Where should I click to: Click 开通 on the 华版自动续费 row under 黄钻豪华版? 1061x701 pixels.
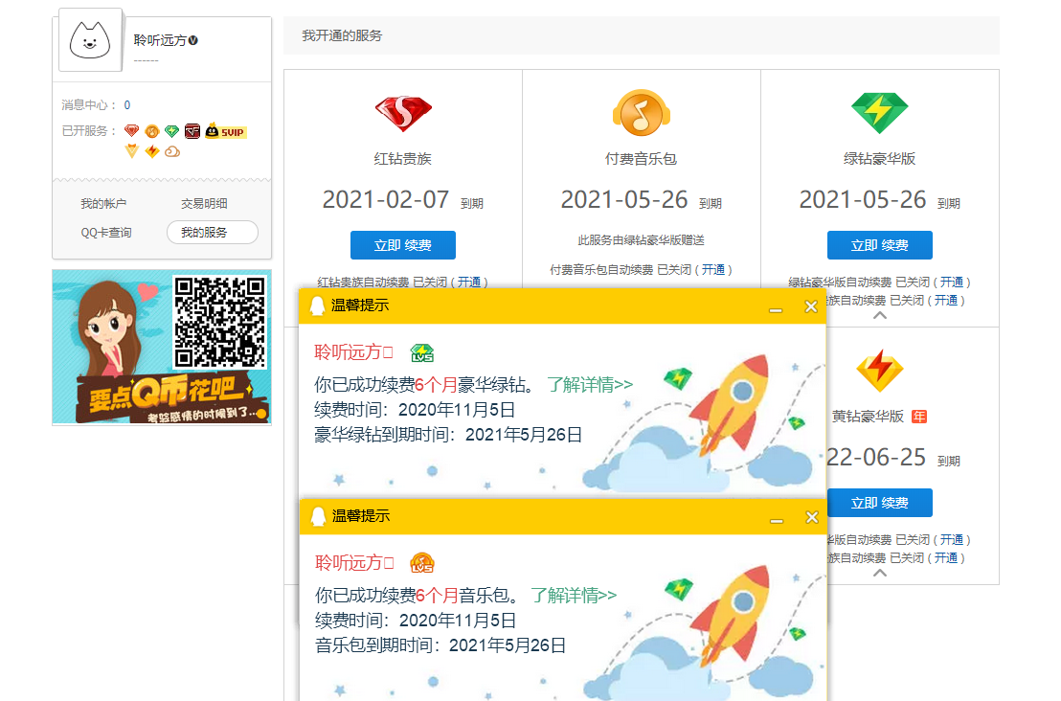952,540
